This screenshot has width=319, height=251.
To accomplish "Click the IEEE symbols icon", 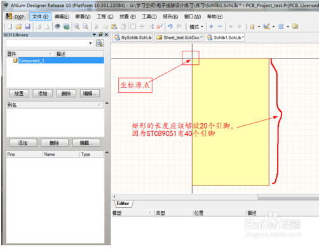I will [252, 27].
